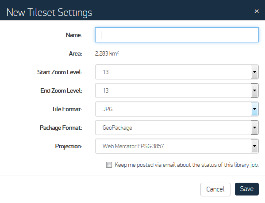Click the New Tileset Settings title bar
The height and width of the screenshot is (203, 265).
click(x=133, y=10)
